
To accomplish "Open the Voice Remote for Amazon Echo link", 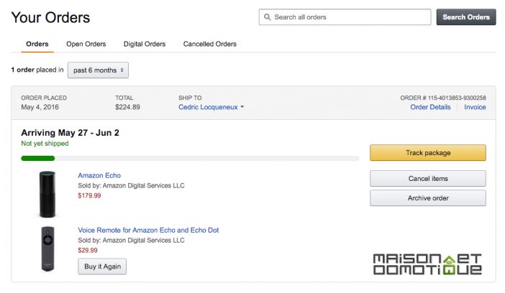I will 148,230.
